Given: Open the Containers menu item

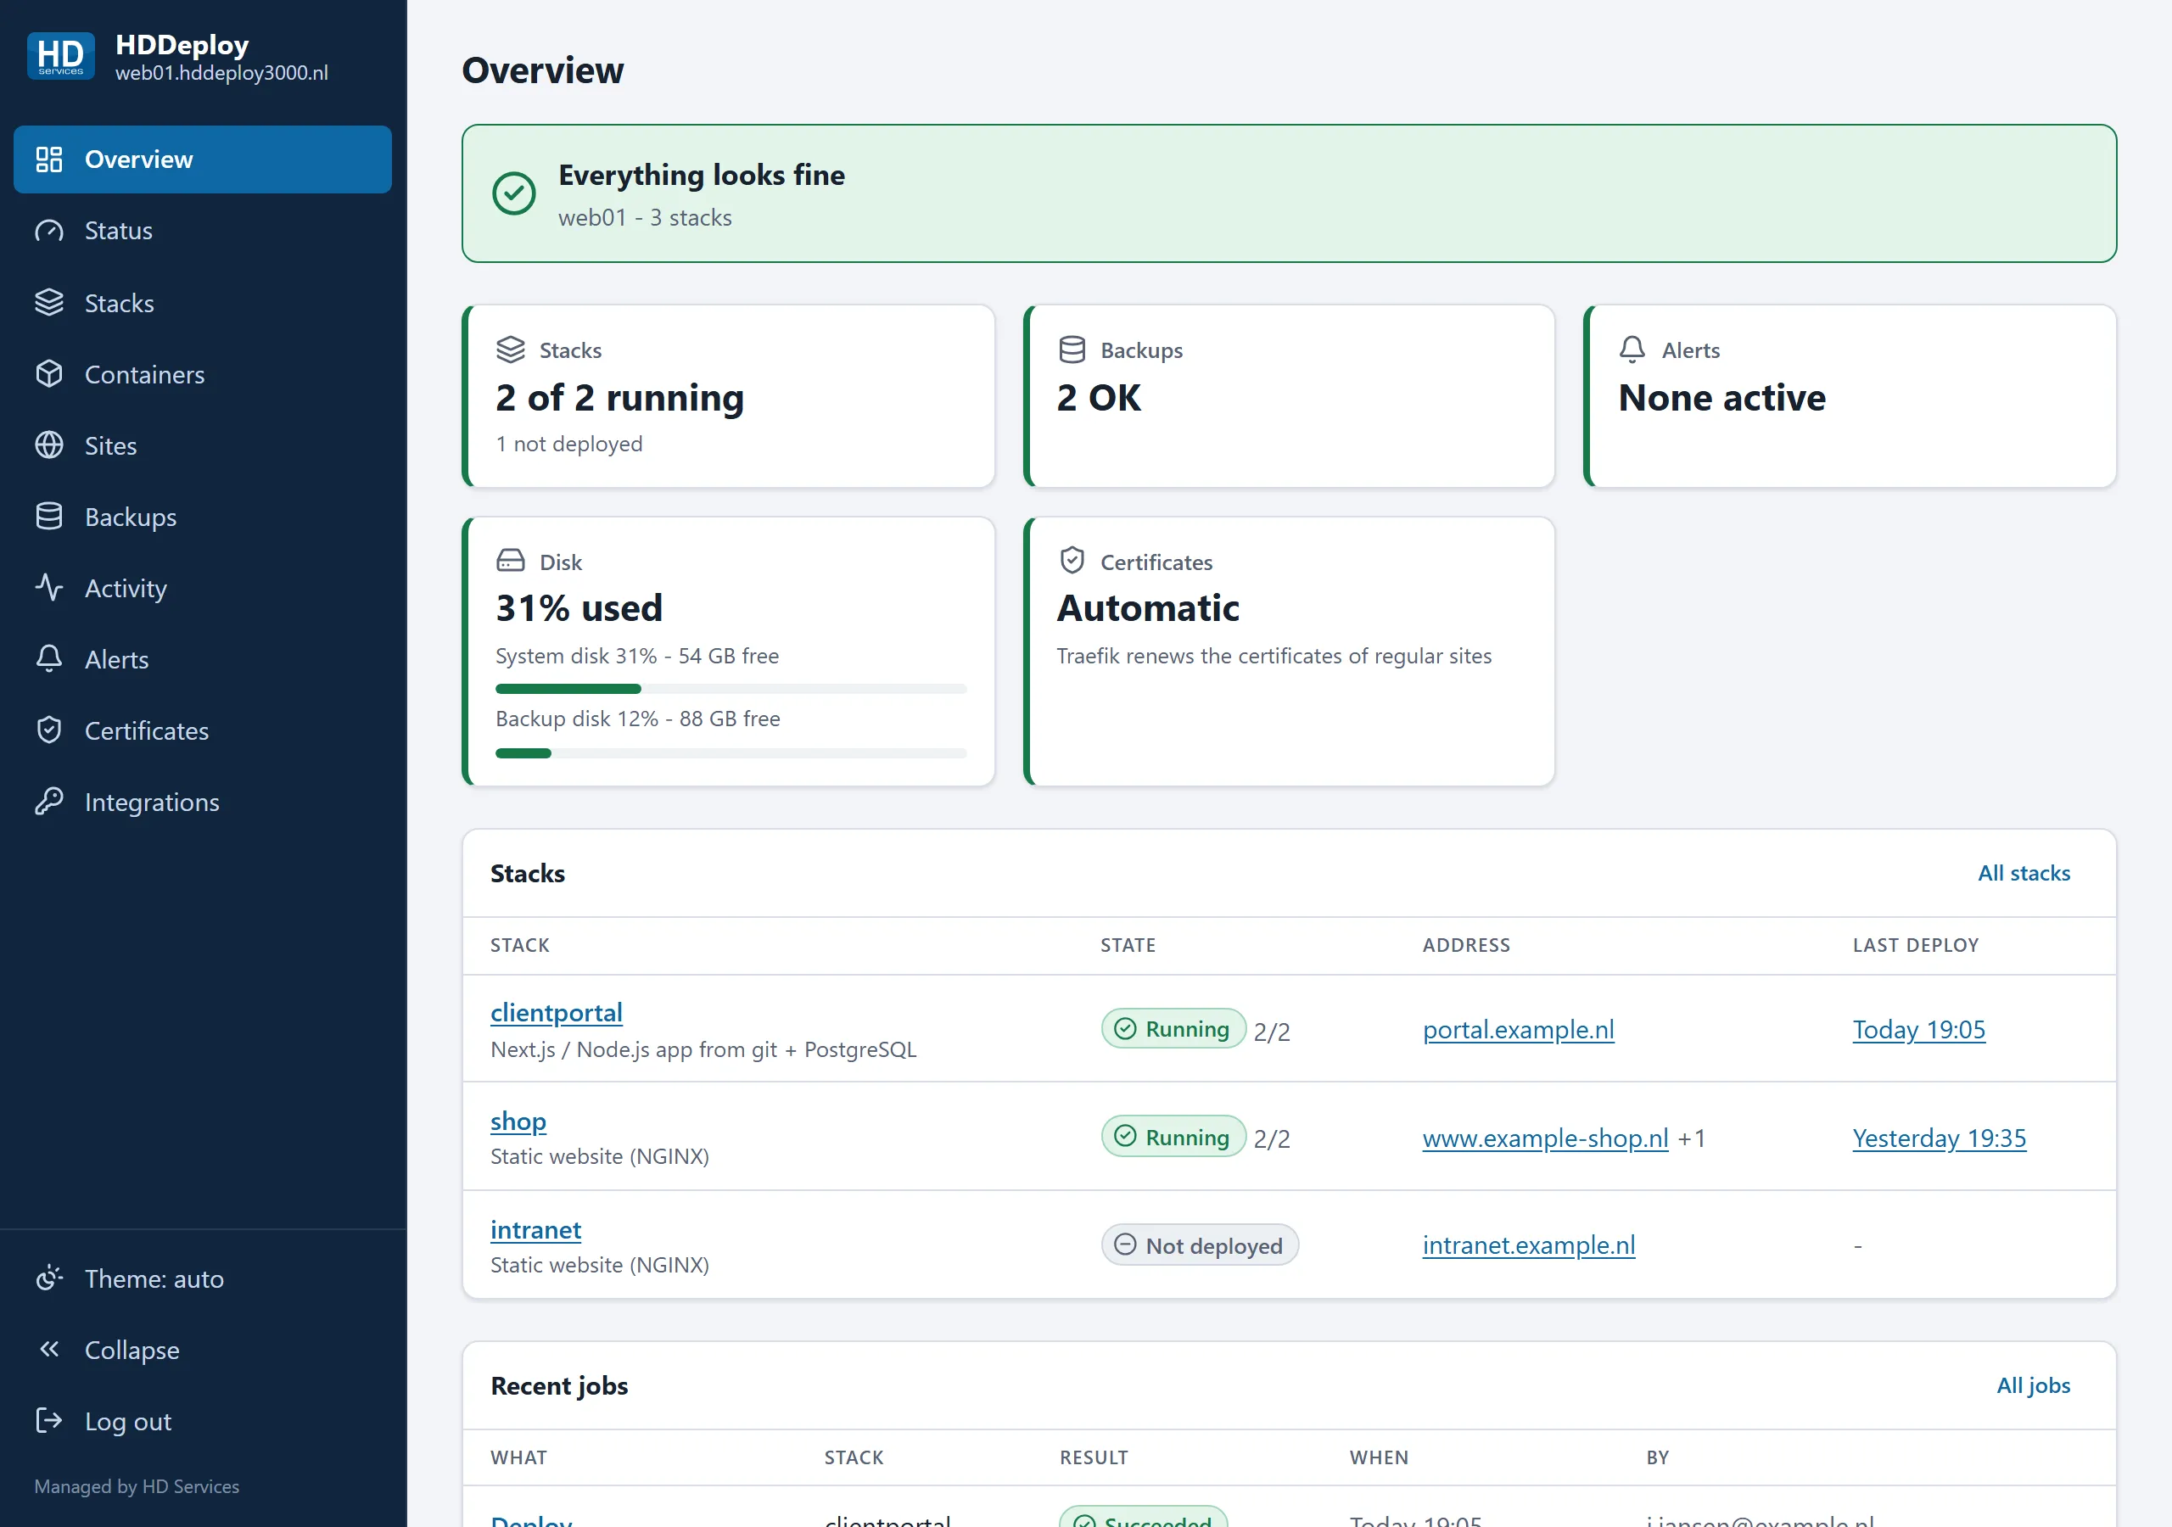Looking at the screenshot, I should tap(204, 375).
